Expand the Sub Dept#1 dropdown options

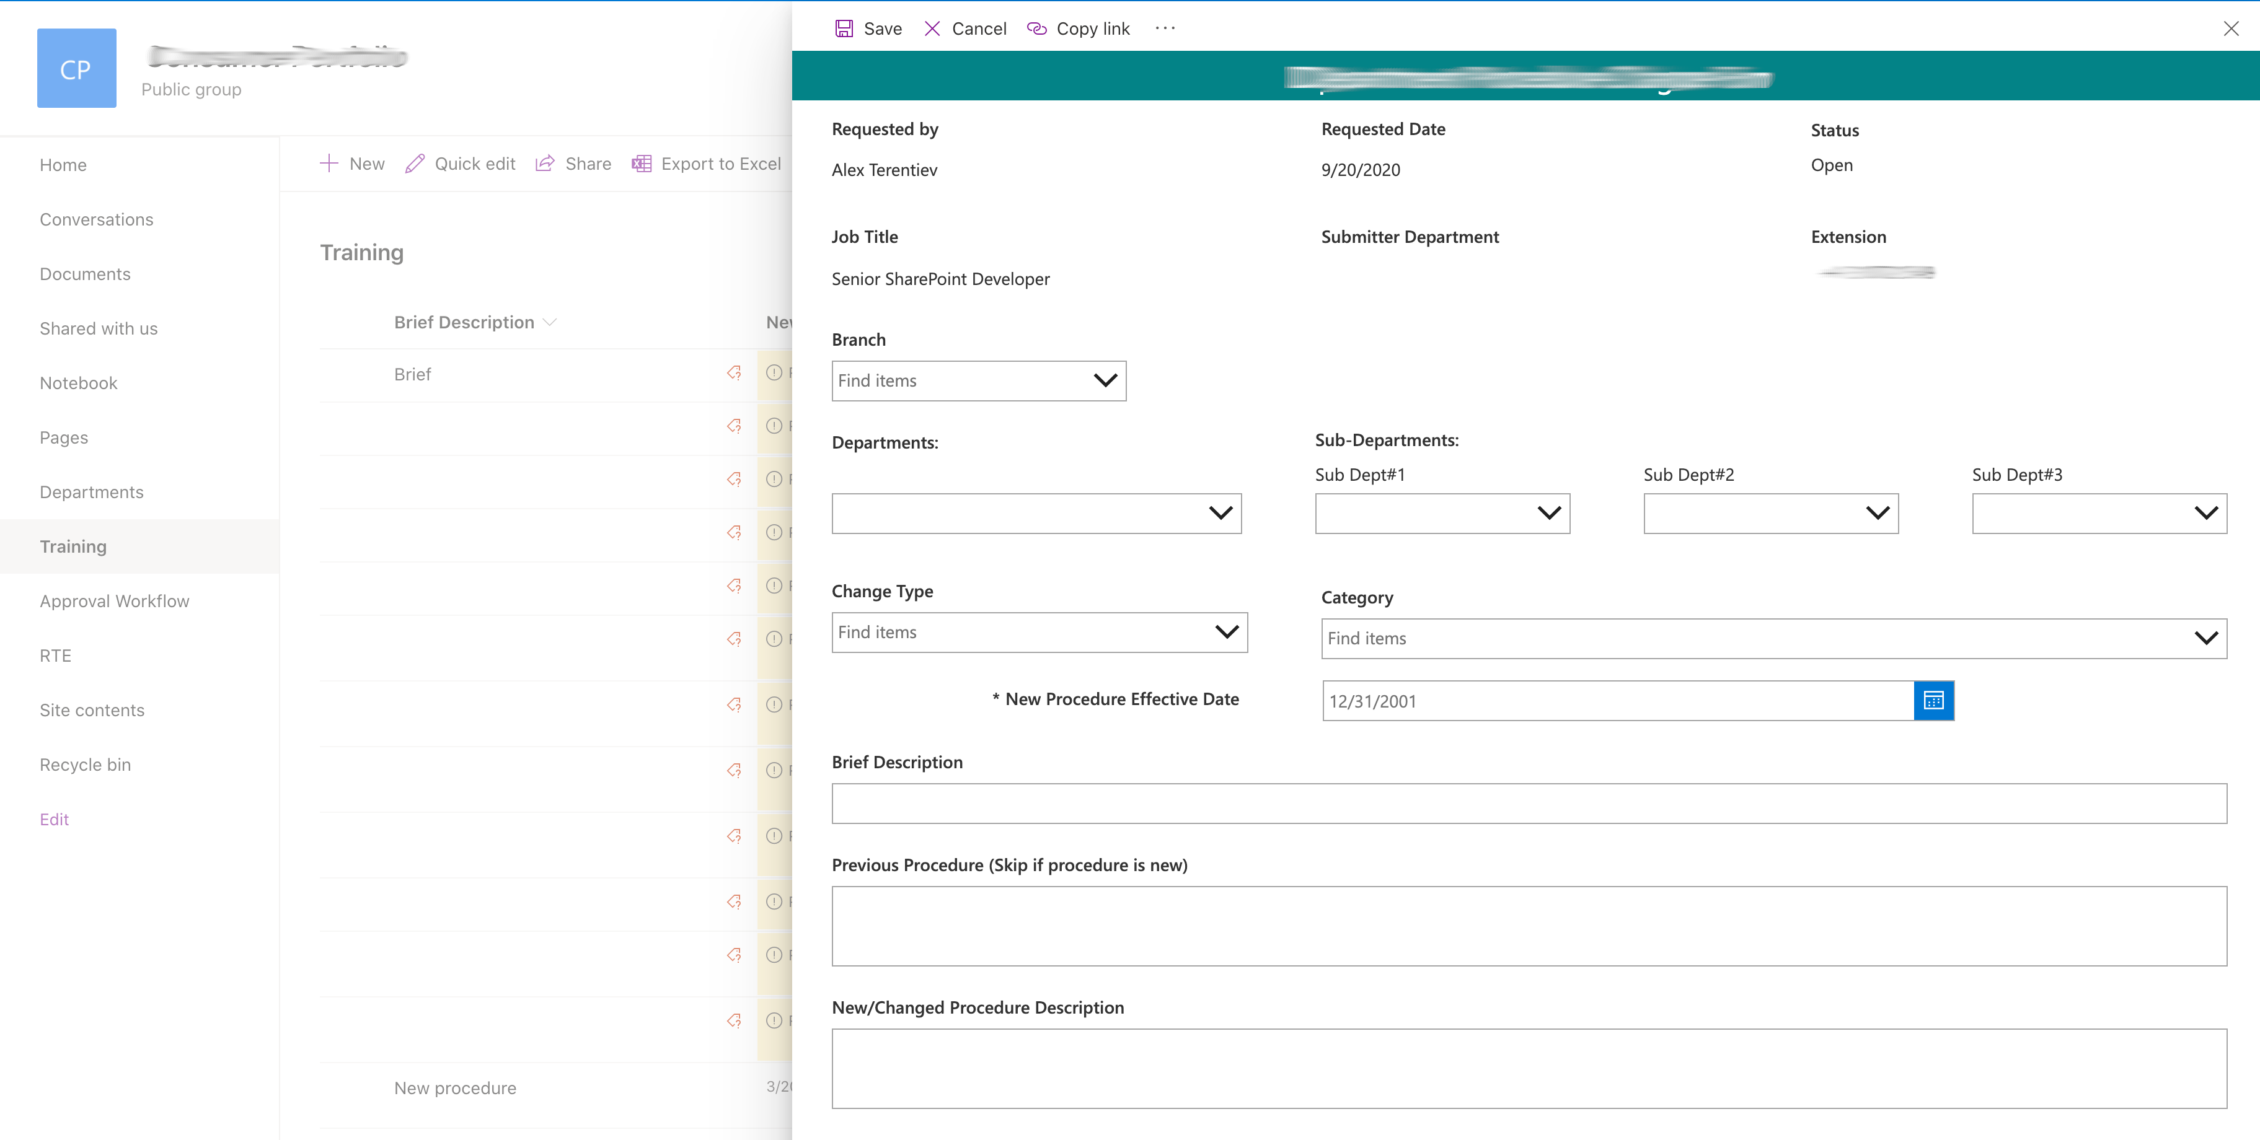1546,512
